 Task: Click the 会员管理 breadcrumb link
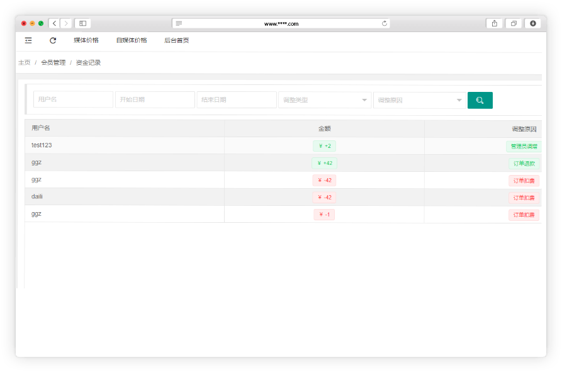(53, 62)
